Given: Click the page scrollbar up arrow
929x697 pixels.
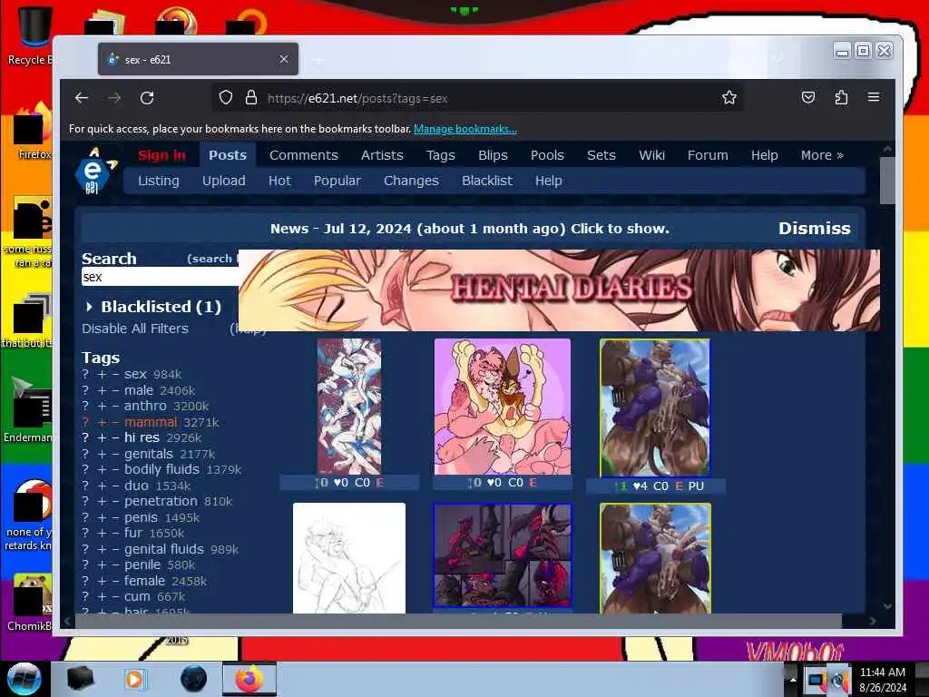Looking at the screenshot, I should [x=887, y=150].
